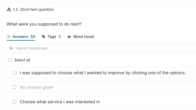The width and height of the screenshot is (196, 110).
Task: Tick the Select all checkbox
Action: coord(10,60)
